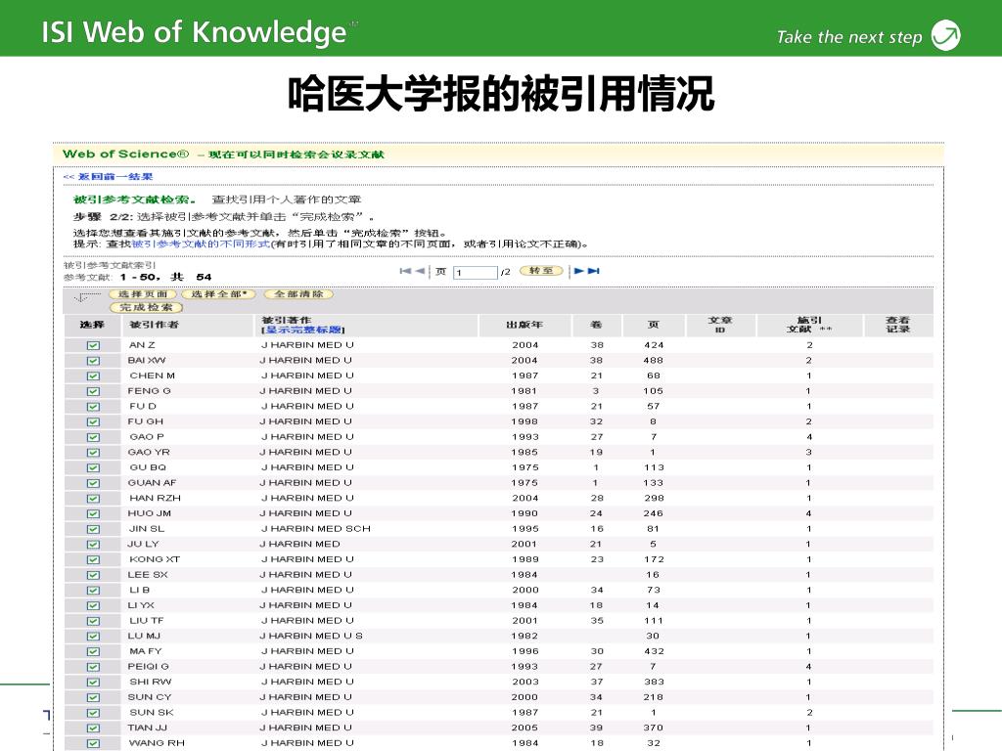Image resolution: width=1002 pixels, height=751 pixels.
Task: Click the J HARBIN MED U S work title
Action: (x=311, y=636)
